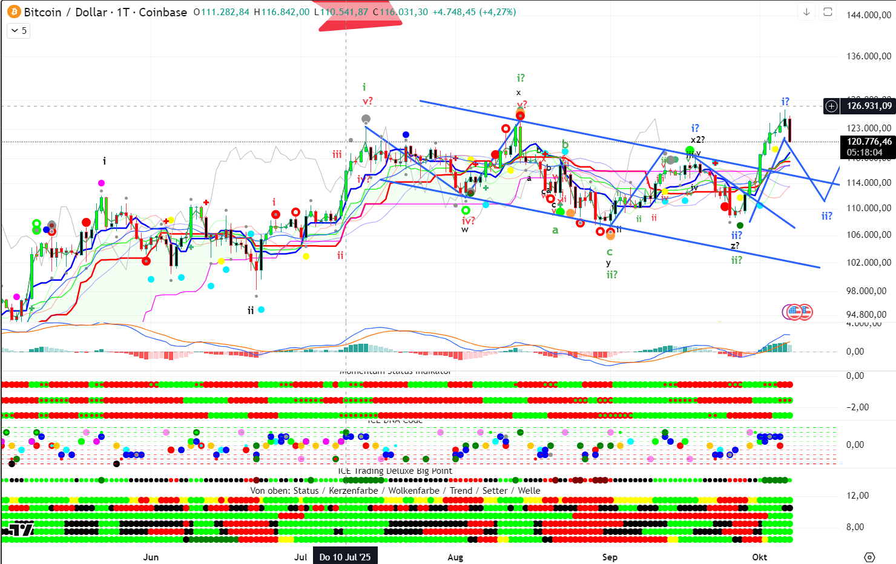
Task: Select the date label Do 10 Jul '25
Action: (x=345, y=557)
